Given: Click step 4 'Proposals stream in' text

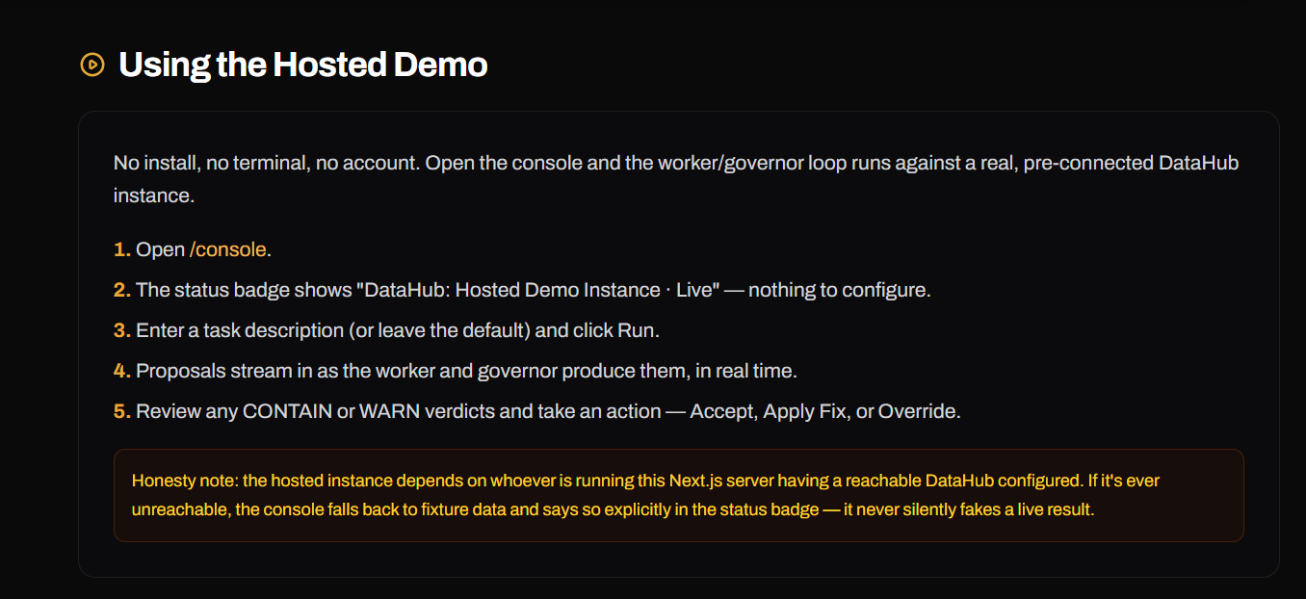Looking at the screenshot, I should click(466, 371).
